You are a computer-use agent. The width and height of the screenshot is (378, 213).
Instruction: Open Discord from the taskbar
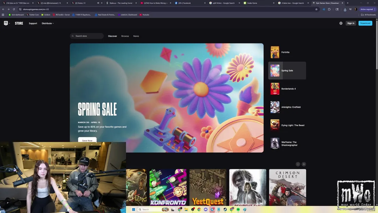tap(206, 209)
